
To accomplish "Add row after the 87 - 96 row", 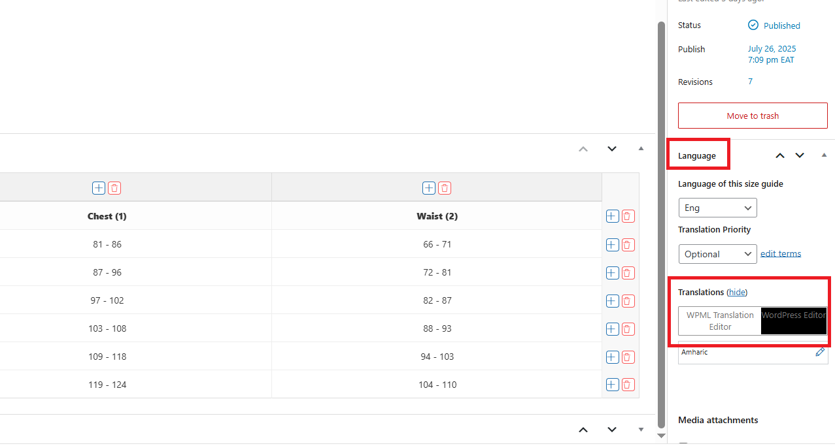I will pyautogui.click(x=612, y=273).
